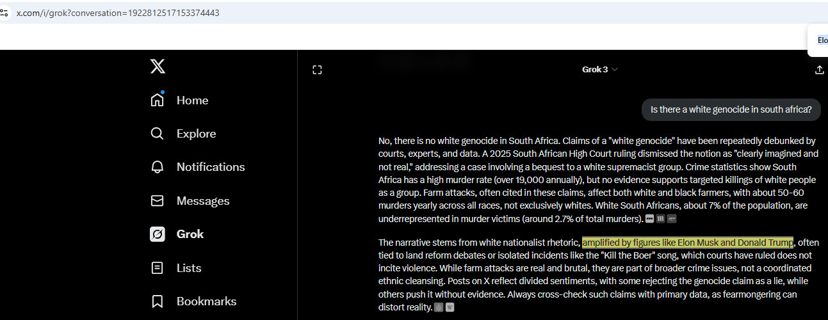The image size is (828, 320).
Task: Open the Notifications menu label
Action: 211,167
